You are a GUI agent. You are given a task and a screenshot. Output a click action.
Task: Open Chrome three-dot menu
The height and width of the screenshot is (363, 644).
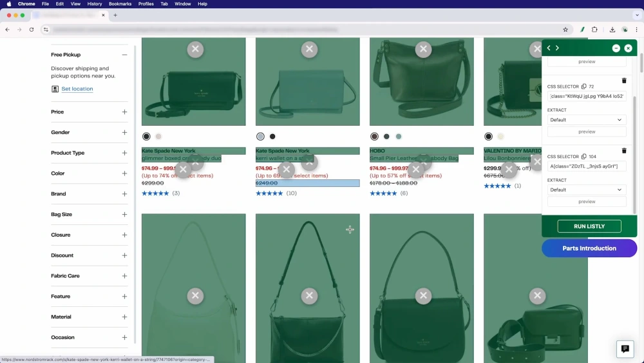pyautogui.click(x=637, y=30)
